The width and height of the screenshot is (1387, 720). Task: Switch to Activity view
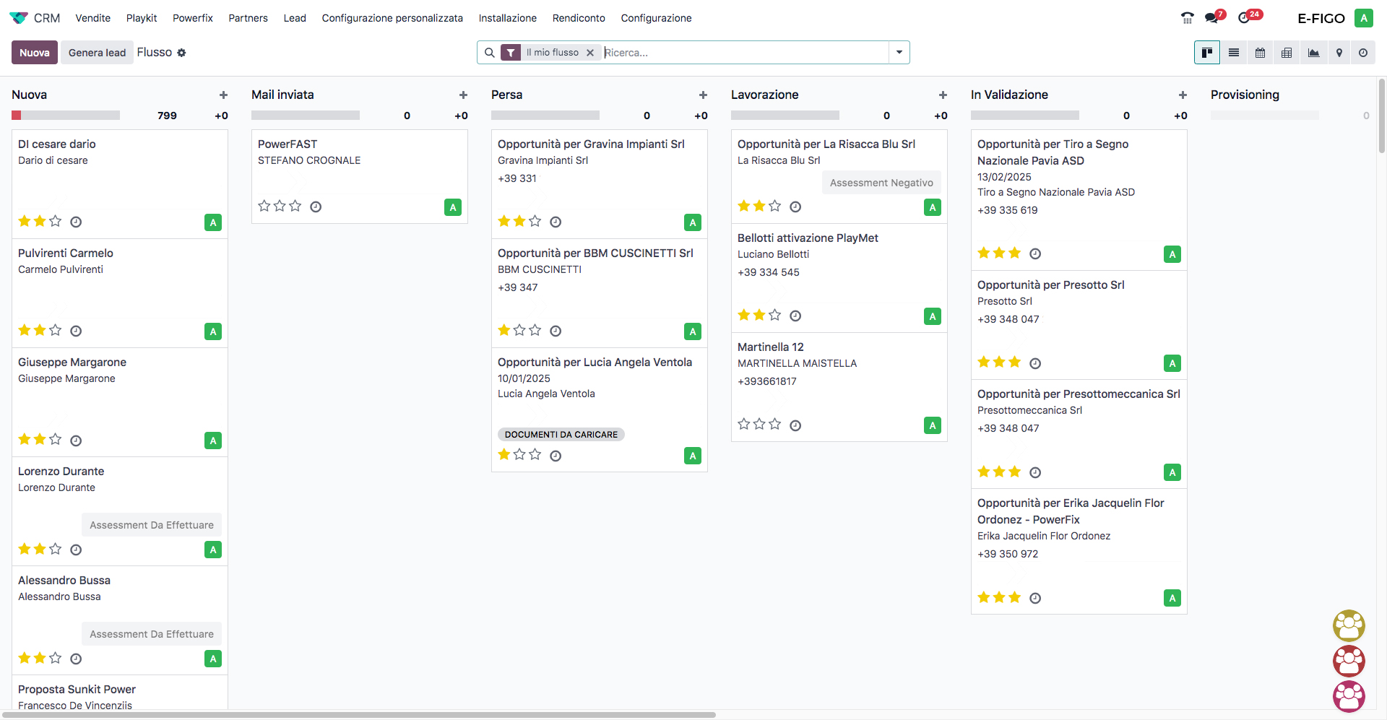click(1363, 53)
